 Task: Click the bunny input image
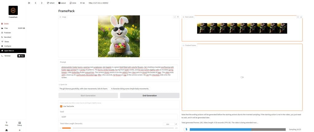pyautogui.click(x=119, y=36)
